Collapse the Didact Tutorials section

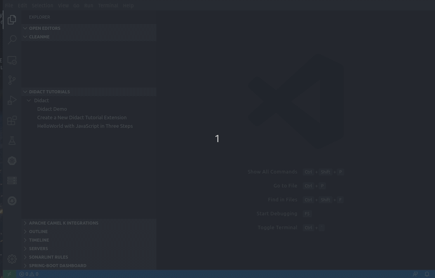point(89,92)
